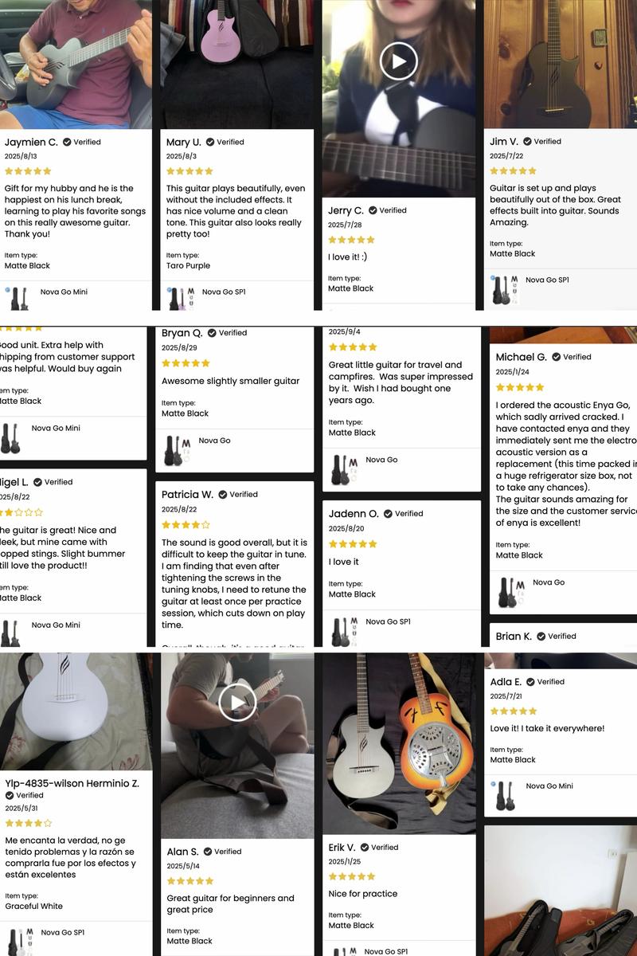
Task: Click the product icon in Adla E.'s review
Action: pos(505,796)
